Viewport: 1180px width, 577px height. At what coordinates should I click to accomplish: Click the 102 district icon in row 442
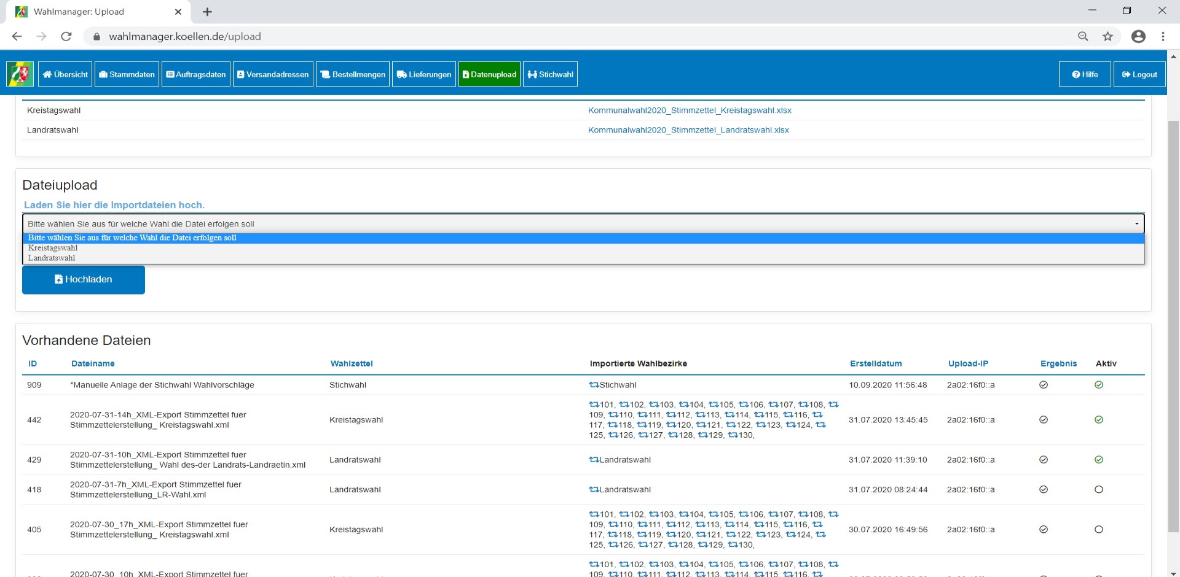coord(624,405)
